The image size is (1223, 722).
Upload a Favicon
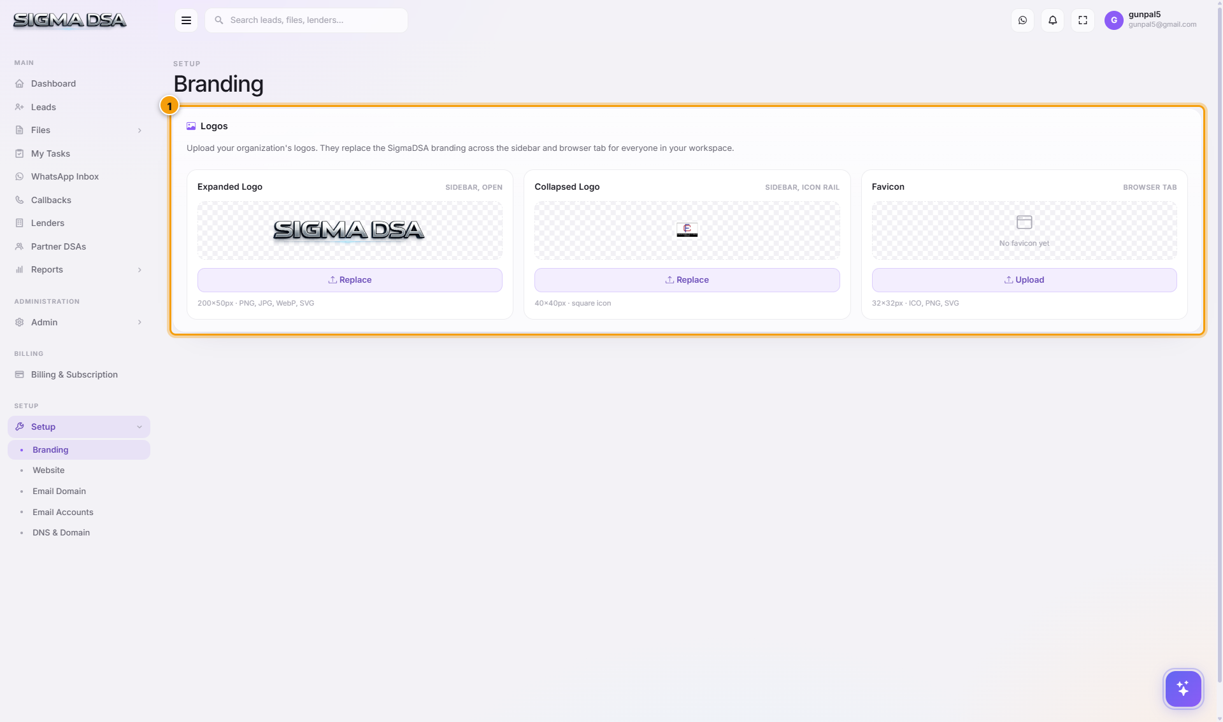tap(1024, 280)
